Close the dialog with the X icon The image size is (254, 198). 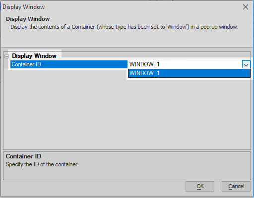point(246,7)
